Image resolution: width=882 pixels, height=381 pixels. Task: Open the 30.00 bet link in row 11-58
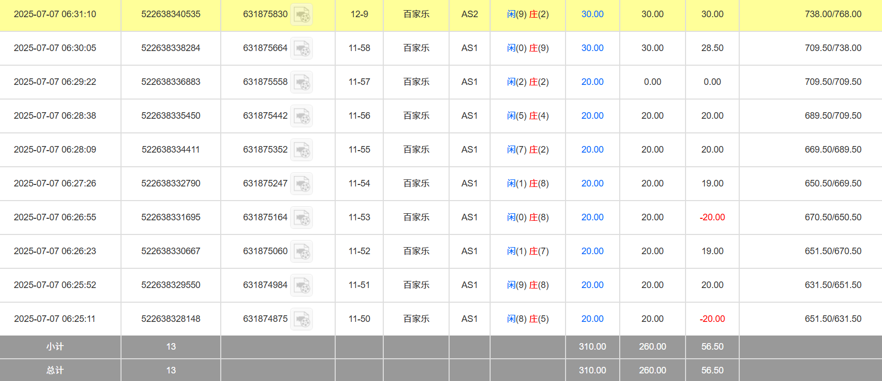coord(592,48)
